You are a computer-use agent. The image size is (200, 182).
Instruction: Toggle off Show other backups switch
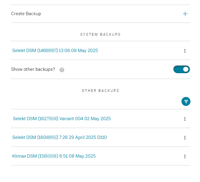(x=181, y=69)
